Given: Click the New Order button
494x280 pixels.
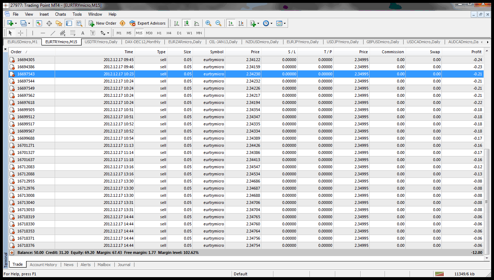Looking at the screenshot, I should (103, 23).
